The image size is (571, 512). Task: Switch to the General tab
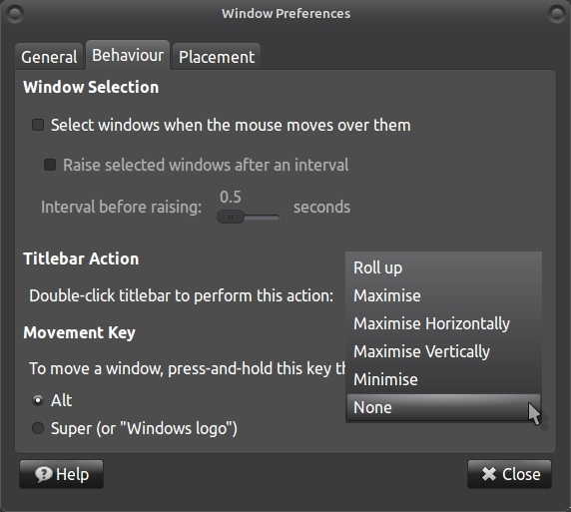point(49,57)
